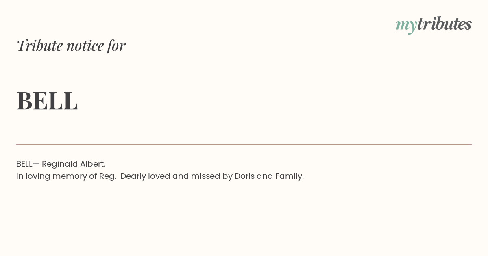This screenshot has height=256, width=488.
Task: Click the word "loved" in notice text
Action: click(x=159, y=176)
